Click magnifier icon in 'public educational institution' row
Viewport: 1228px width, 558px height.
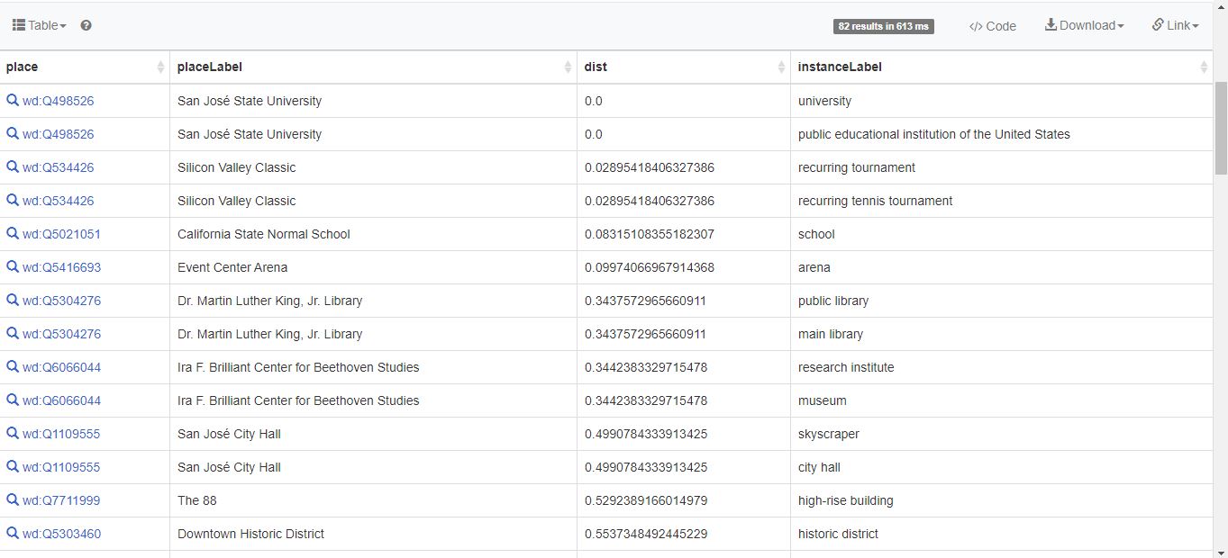[x=13, y=133]
